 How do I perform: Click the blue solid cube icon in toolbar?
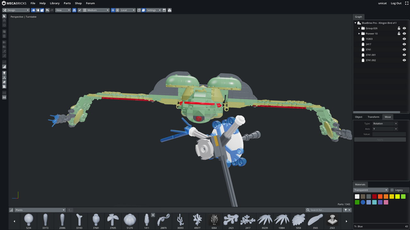coord(143,10)
